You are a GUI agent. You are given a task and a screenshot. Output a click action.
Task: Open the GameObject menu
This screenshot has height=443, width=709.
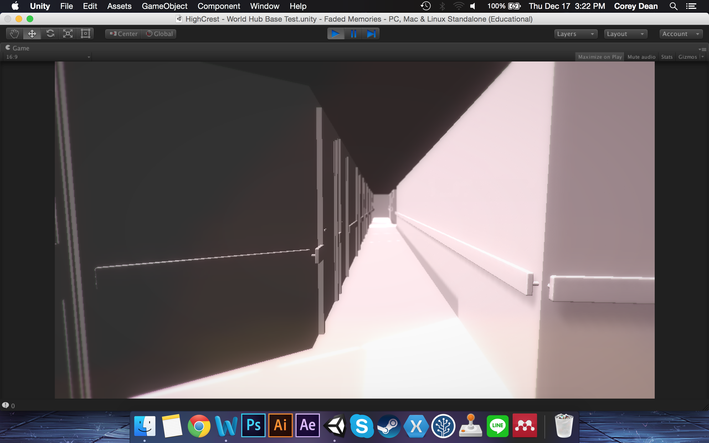coord(164,6)
